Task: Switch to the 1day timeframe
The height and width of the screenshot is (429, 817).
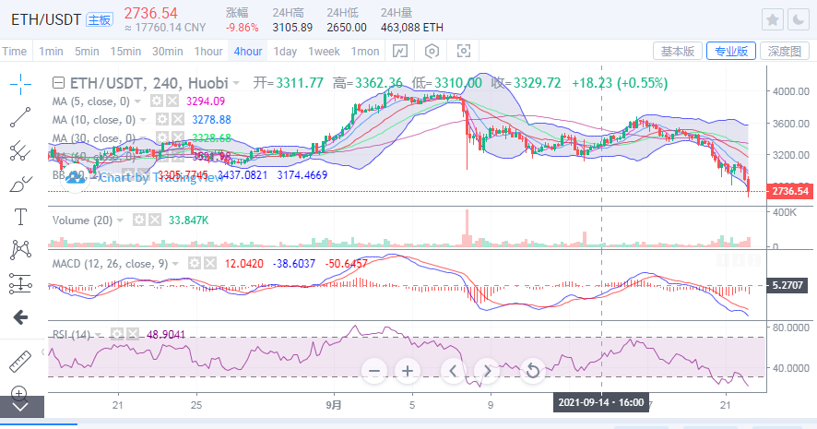Action: [285, 51]
